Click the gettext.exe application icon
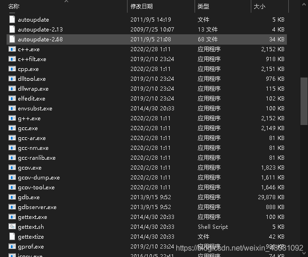This screenshot has height=257, width=308. coord(12,217)
